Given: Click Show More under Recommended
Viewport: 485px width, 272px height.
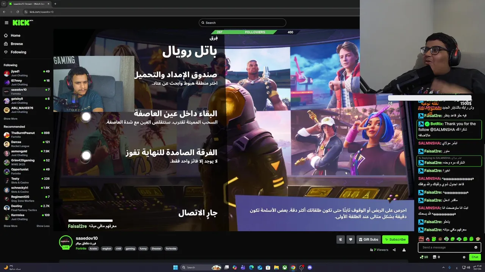Looking at the screenshot, I should coord(11,226).
